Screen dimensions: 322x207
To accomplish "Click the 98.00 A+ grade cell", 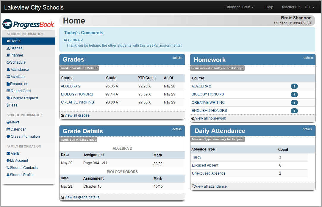I will (113, 102).
